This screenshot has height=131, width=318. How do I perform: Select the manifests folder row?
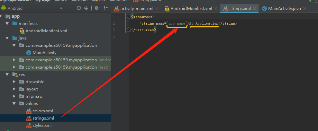[x=55, y=24]
